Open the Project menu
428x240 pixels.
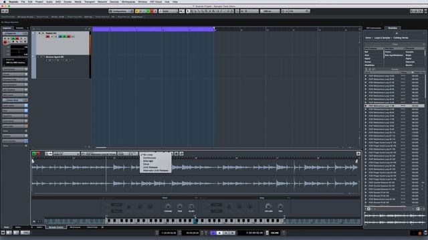click(x=39, y=1)
